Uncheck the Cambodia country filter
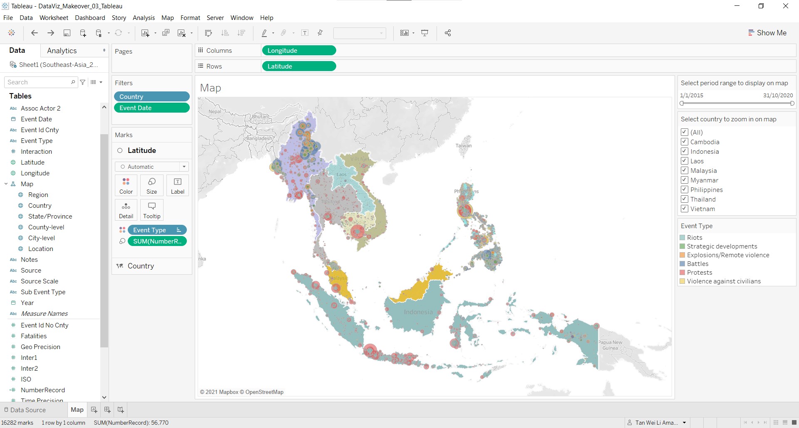 coord(685,142)
